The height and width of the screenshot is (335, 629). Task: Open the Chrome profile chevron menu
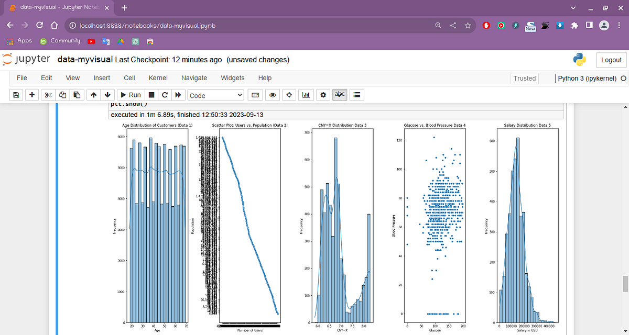[x=573, y=8]
